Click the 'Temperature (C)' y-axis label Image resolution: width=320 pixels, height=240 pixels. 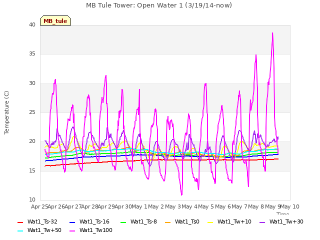[x=6, y=112]
